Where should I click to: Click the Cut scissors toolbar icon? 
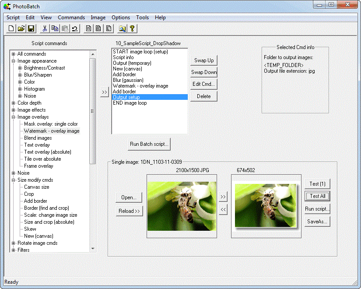click(x=45, y=28)
